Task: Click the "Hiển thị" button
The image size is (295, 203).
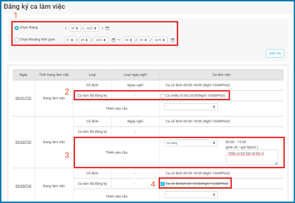Action: tap(275, 53)
